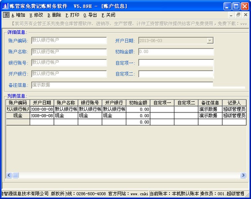Click the 开户银行 input field
Screen dimensions: 251x199
[x=69, y=74]
